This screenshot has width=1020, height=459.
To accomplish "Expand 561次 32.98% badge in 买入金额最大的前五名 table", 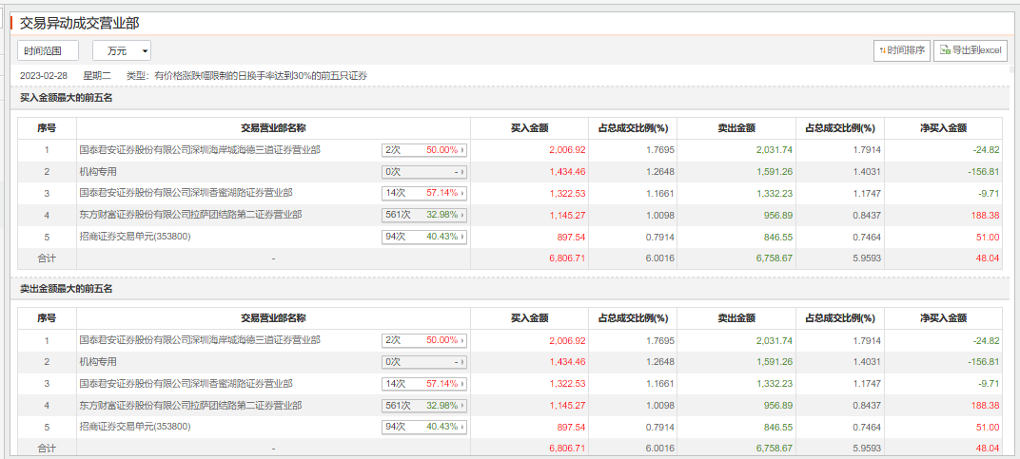I will 424,215.
